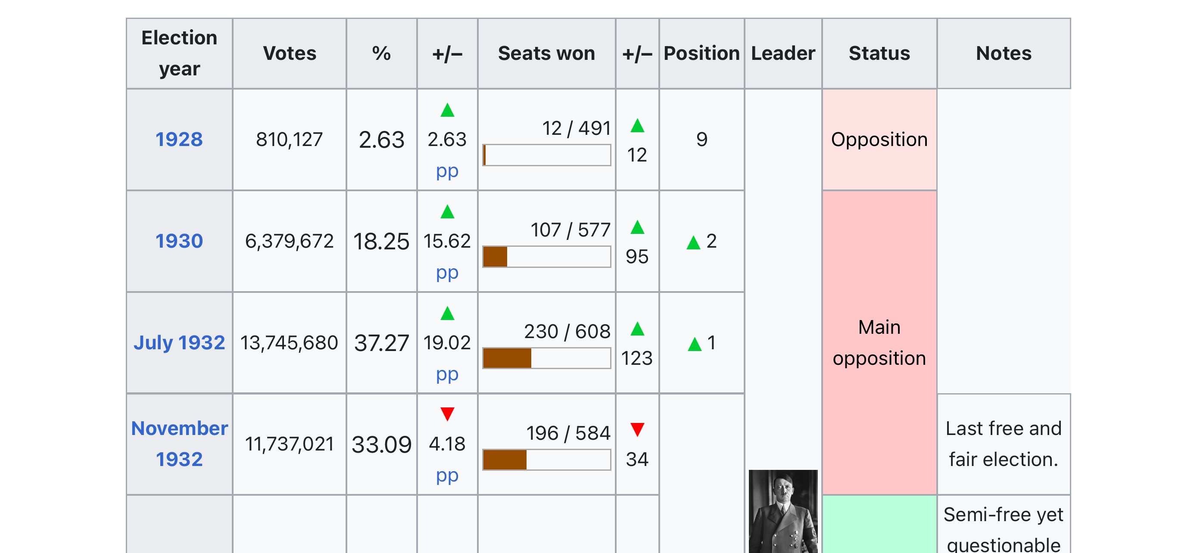Open the 1928 election link
This screenshot has width=1197, height=553.
point(179,139)
